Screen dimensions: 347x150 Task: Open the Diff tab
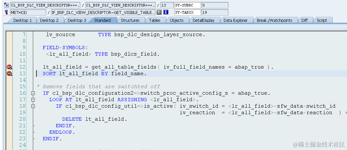point(304,20)
